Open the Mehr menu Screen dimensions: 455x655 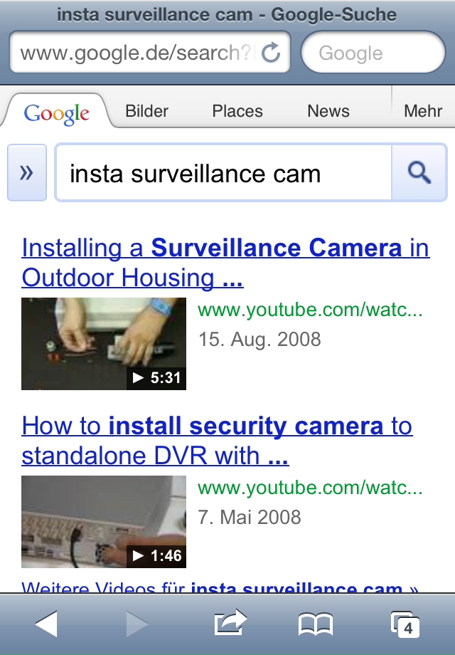(422, 111)
